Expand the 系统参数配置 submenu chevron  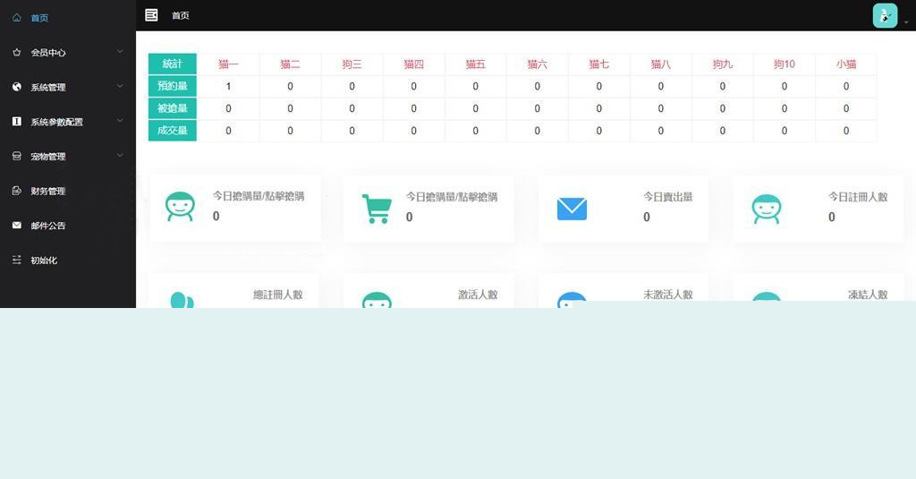click(120, 121)
